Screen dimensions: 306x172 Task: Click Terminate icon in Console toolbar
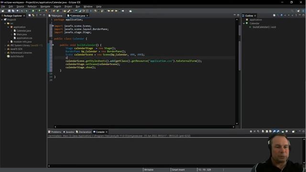click(x=251, y=132)
